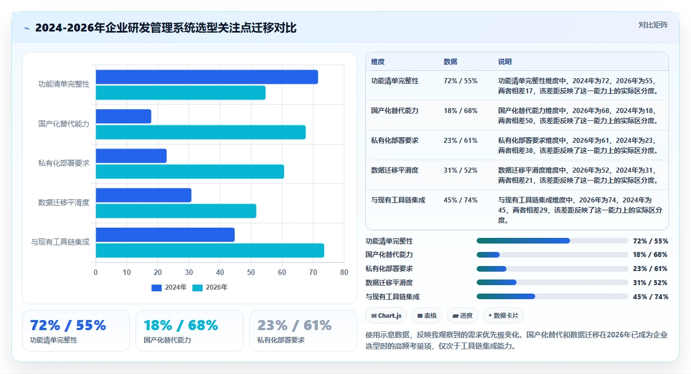Select the 2024年 bar for 数据迁移平滑度
The width and height of the screenshot is (691, 374).
click(x=143, y=195)
